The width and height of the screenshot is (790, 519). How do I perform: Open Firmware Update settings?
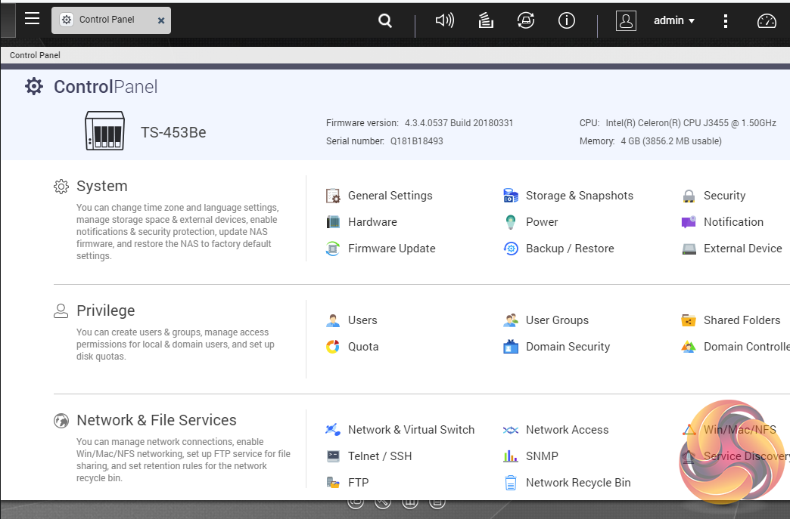click(x=391, y=249)
